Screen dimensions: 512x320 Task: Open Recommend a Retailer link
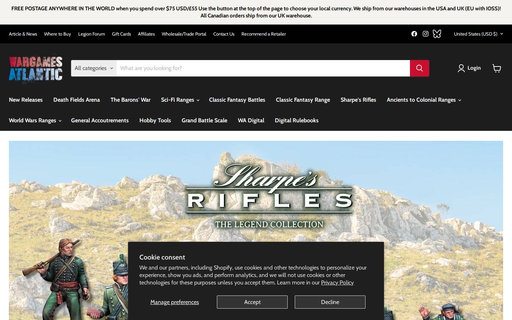263,34
